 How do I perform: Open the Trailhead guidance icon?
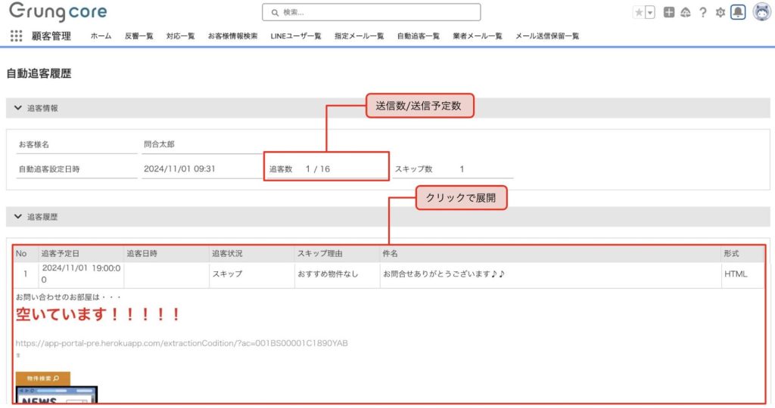686,12
